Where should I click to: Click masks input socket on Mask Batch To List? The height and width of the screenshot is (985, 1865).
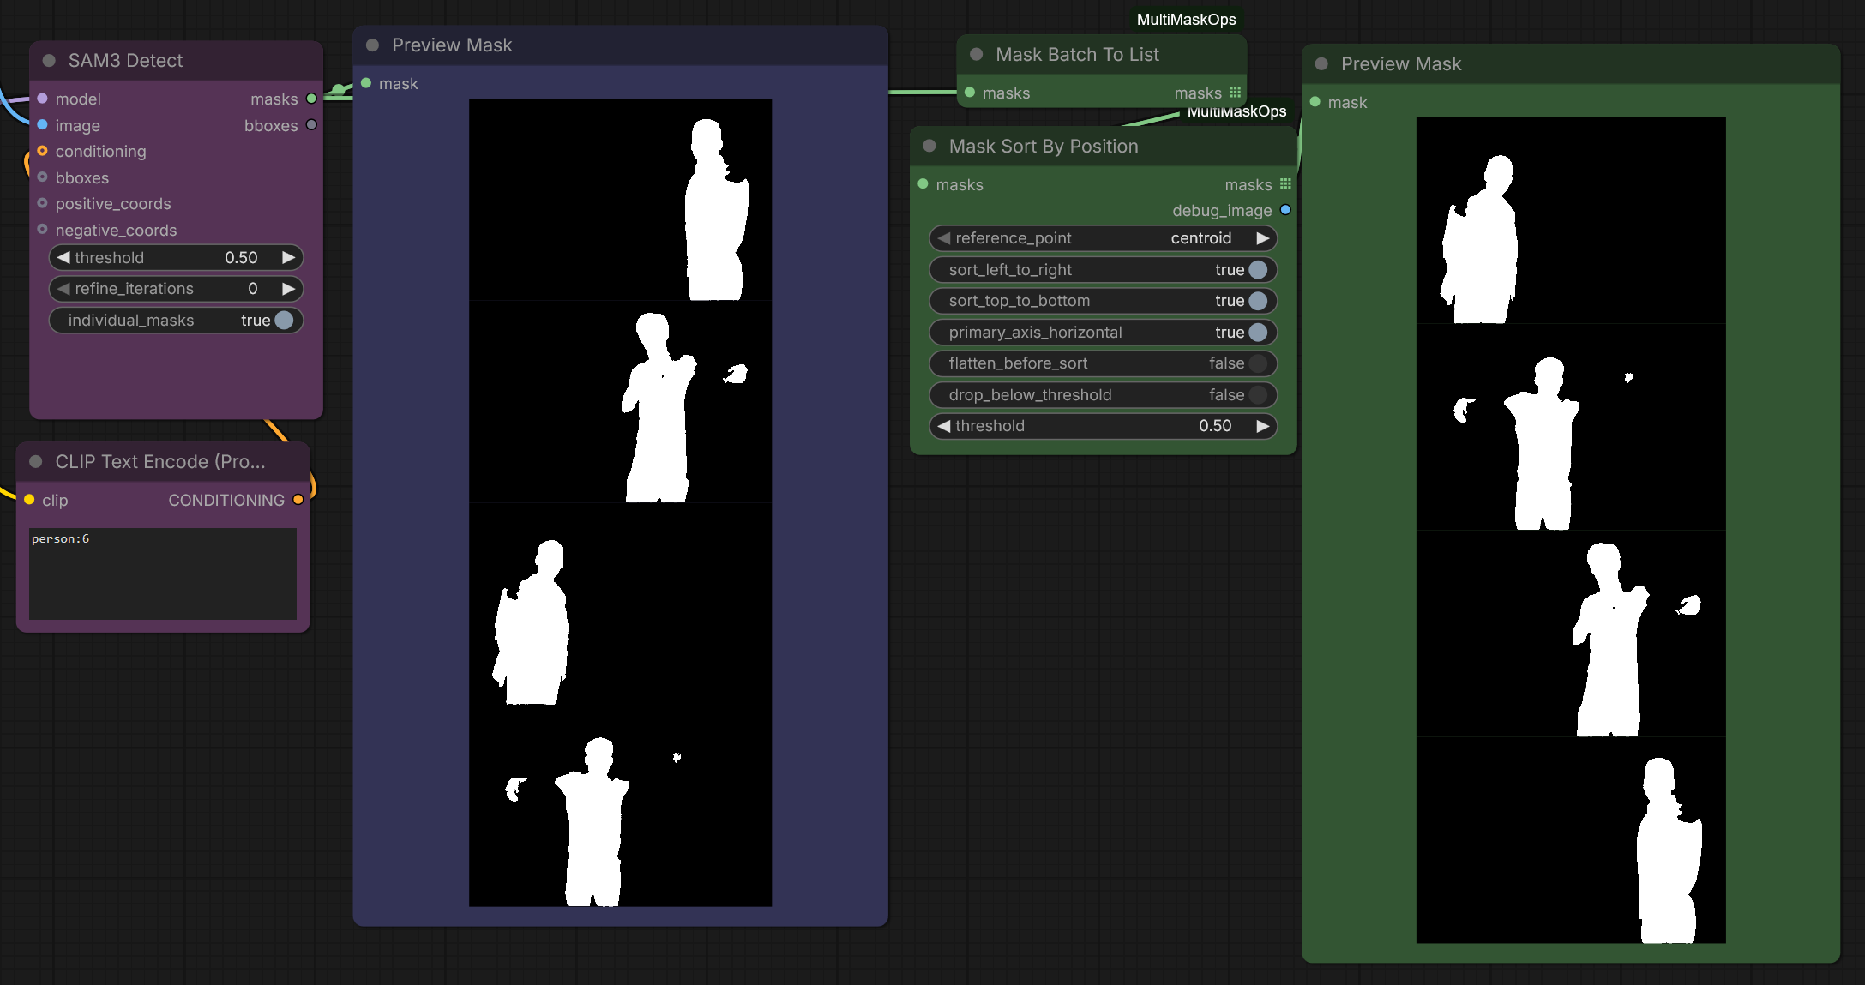(970, 93)
